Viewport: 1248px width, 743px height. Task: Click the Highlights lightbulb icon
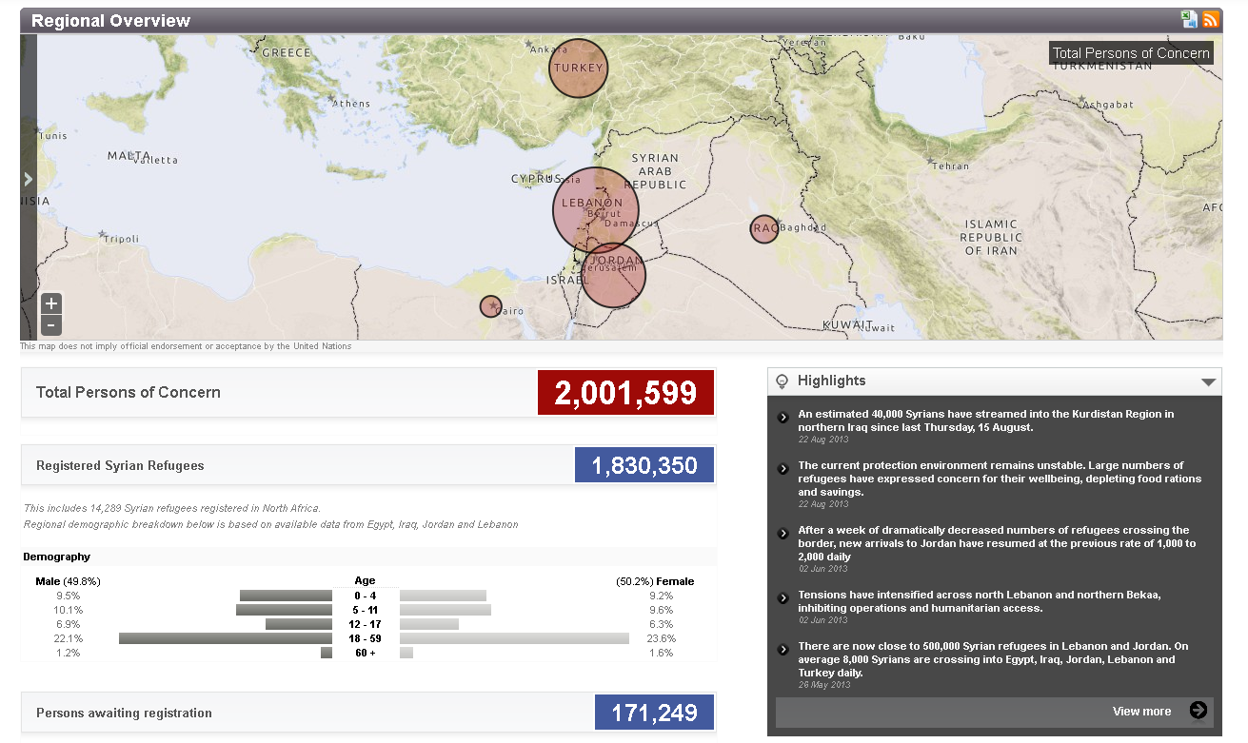782,381
